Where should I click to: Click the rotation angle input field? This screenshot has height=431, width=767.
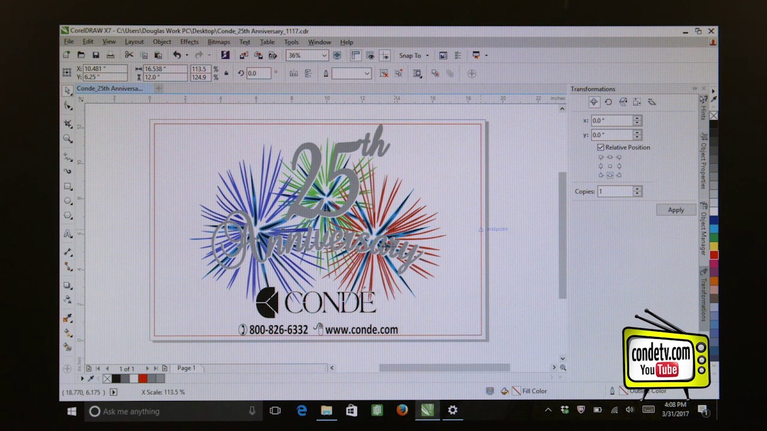259,73
